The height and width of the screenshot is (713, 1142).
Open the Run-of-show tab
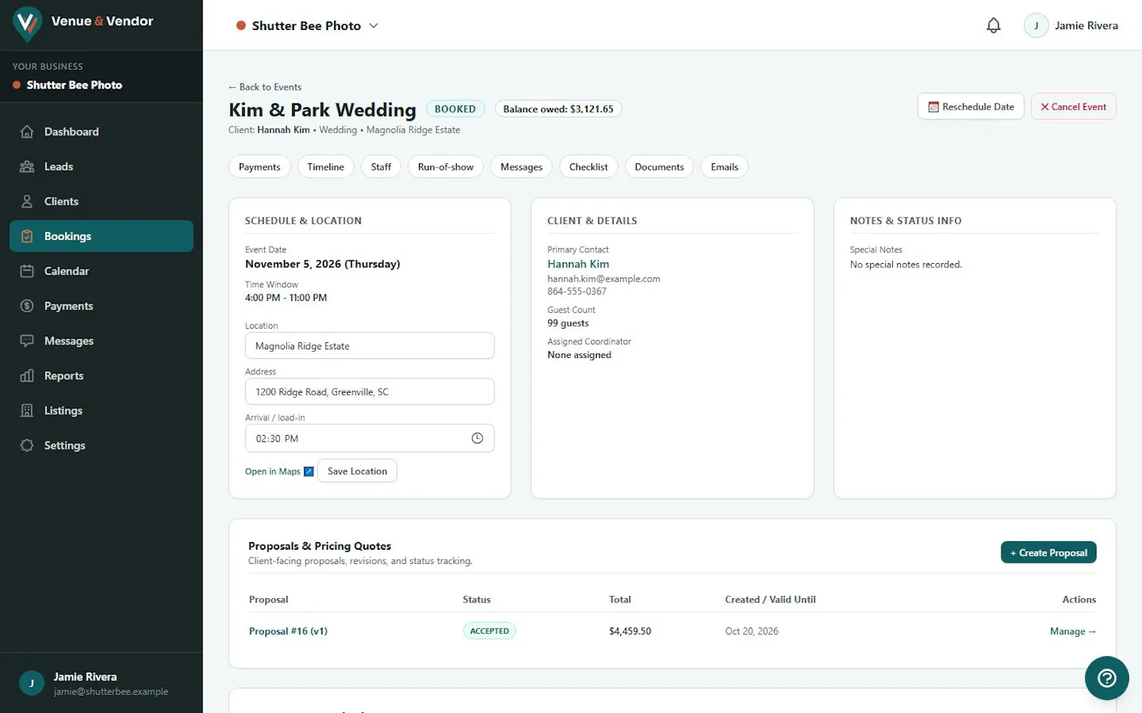(445, 167)
